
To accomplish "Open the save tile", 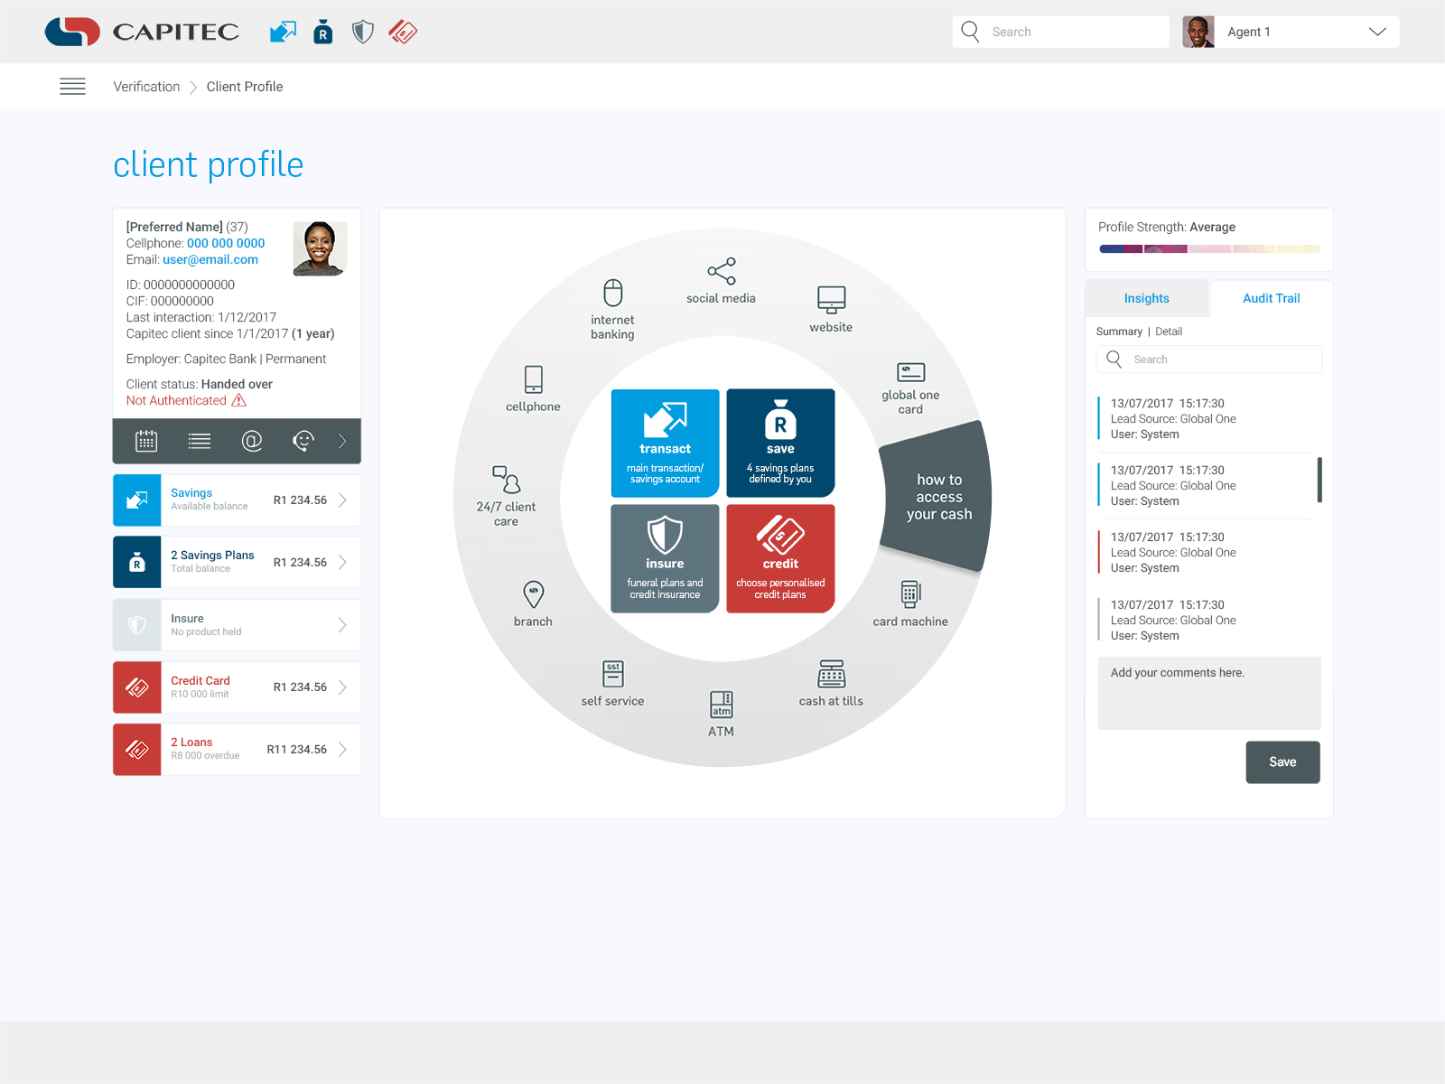I will pos(781,444).
